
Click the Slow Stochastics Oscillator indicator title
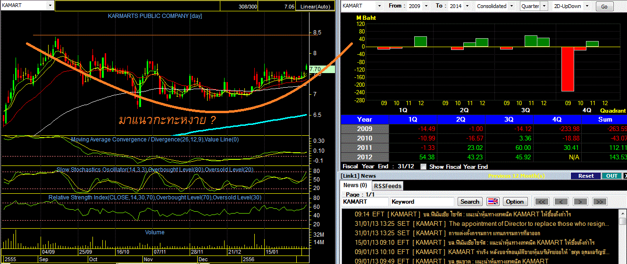[x=155, y=169]
